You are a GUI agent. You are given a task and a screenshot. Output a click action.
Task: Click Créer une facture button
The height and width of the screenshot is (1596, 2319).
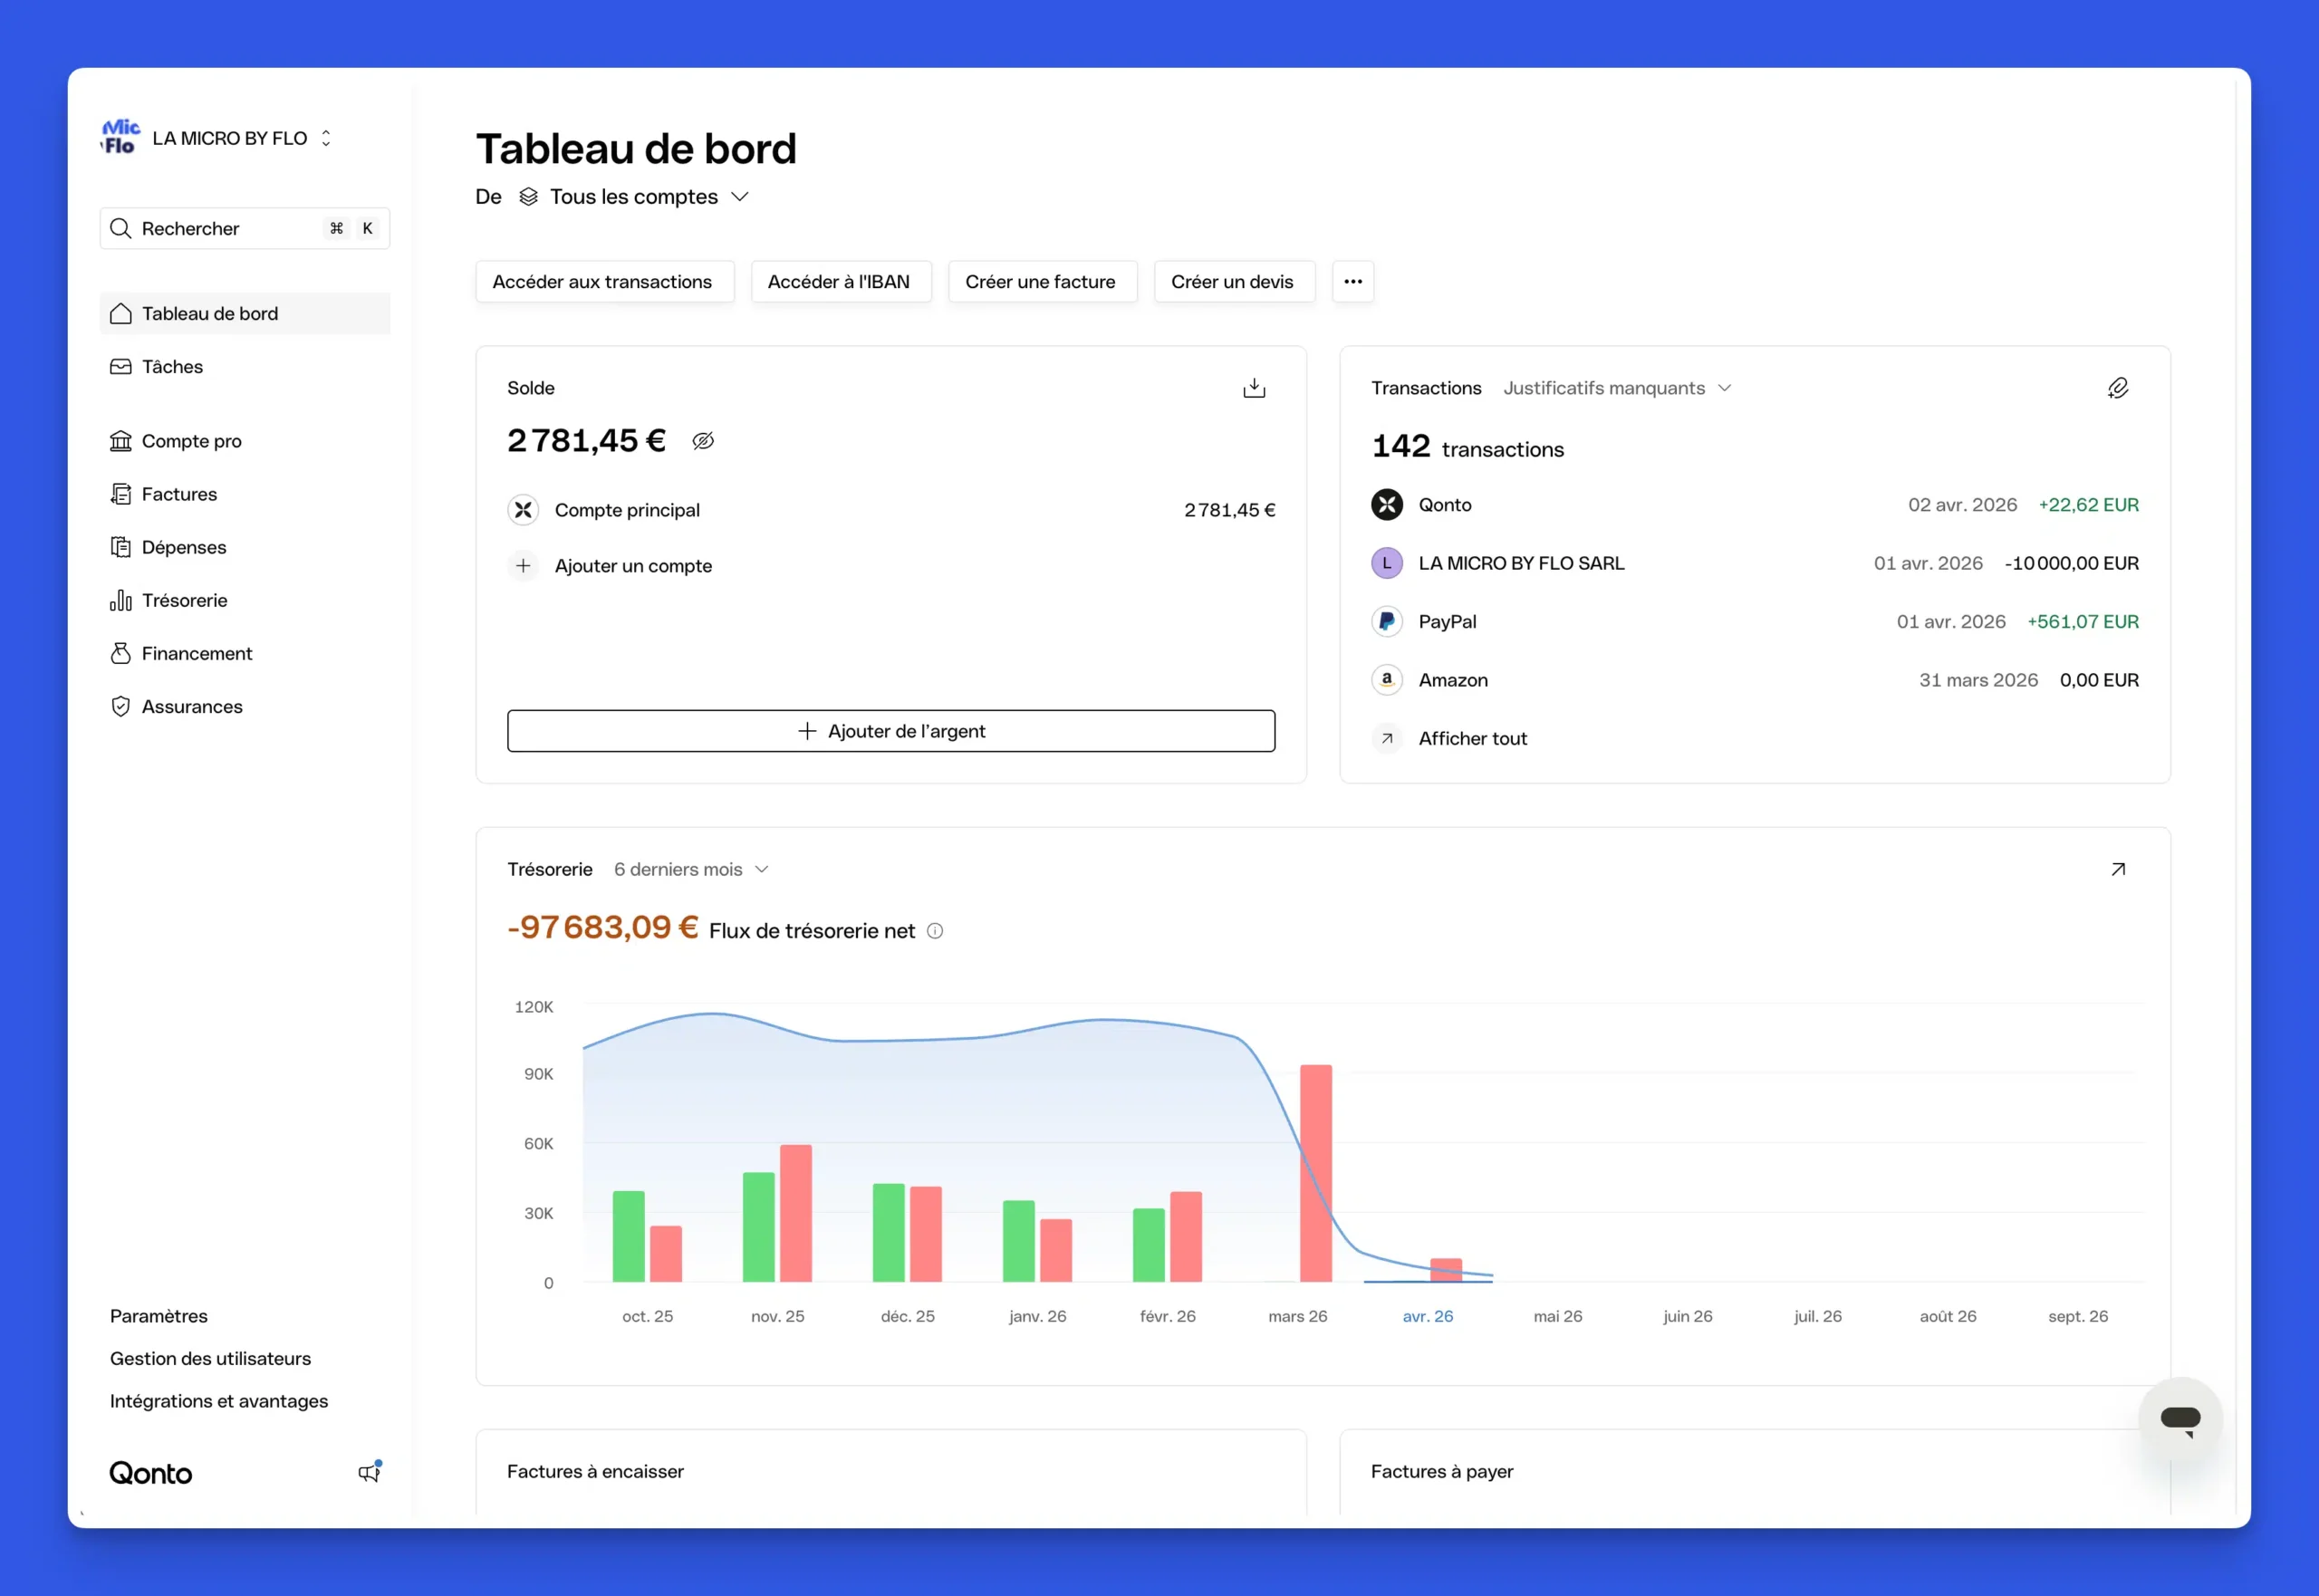coord(1040,282)
